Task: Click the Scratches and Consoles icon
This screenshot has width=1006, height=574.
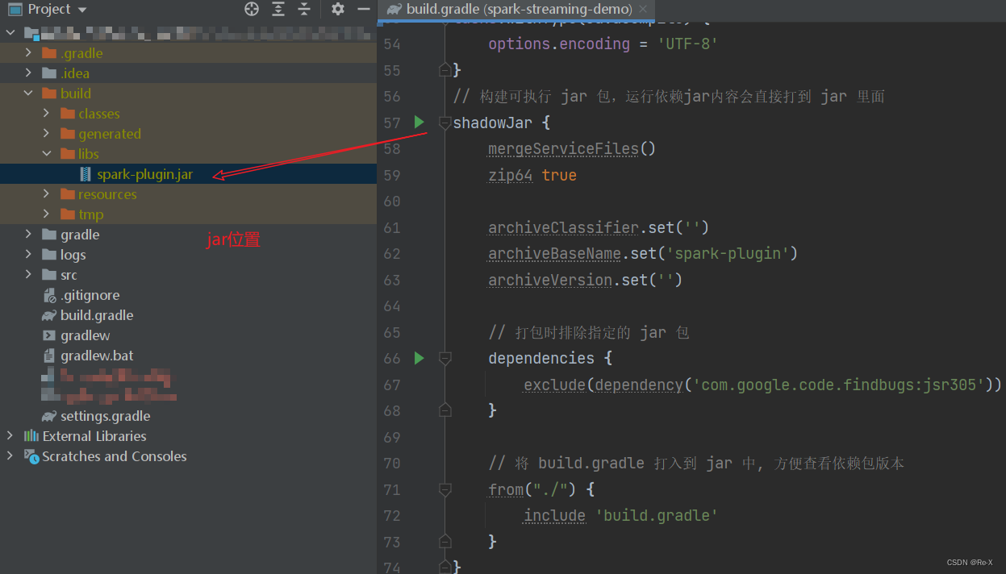Action: tap(31, 456)
